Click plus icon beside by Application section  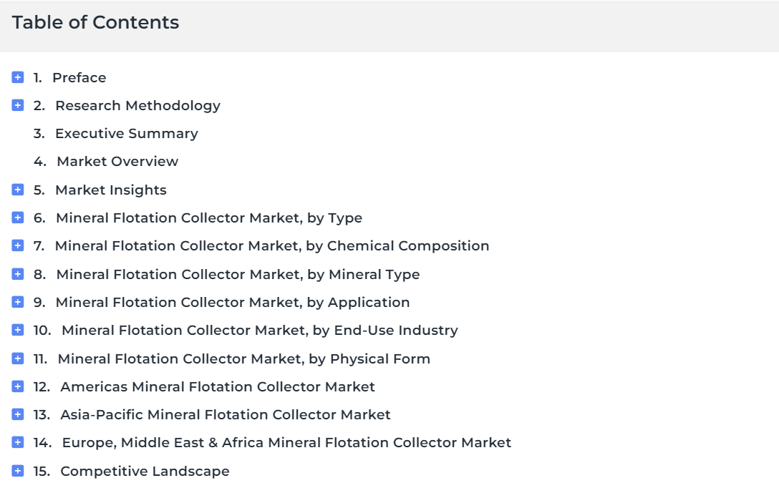18,302
